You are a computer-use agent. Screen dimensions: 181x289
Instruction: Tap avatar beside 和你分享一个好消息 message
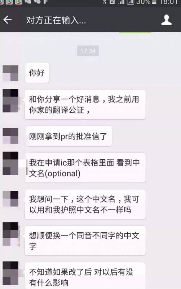[x=10, y=101]
